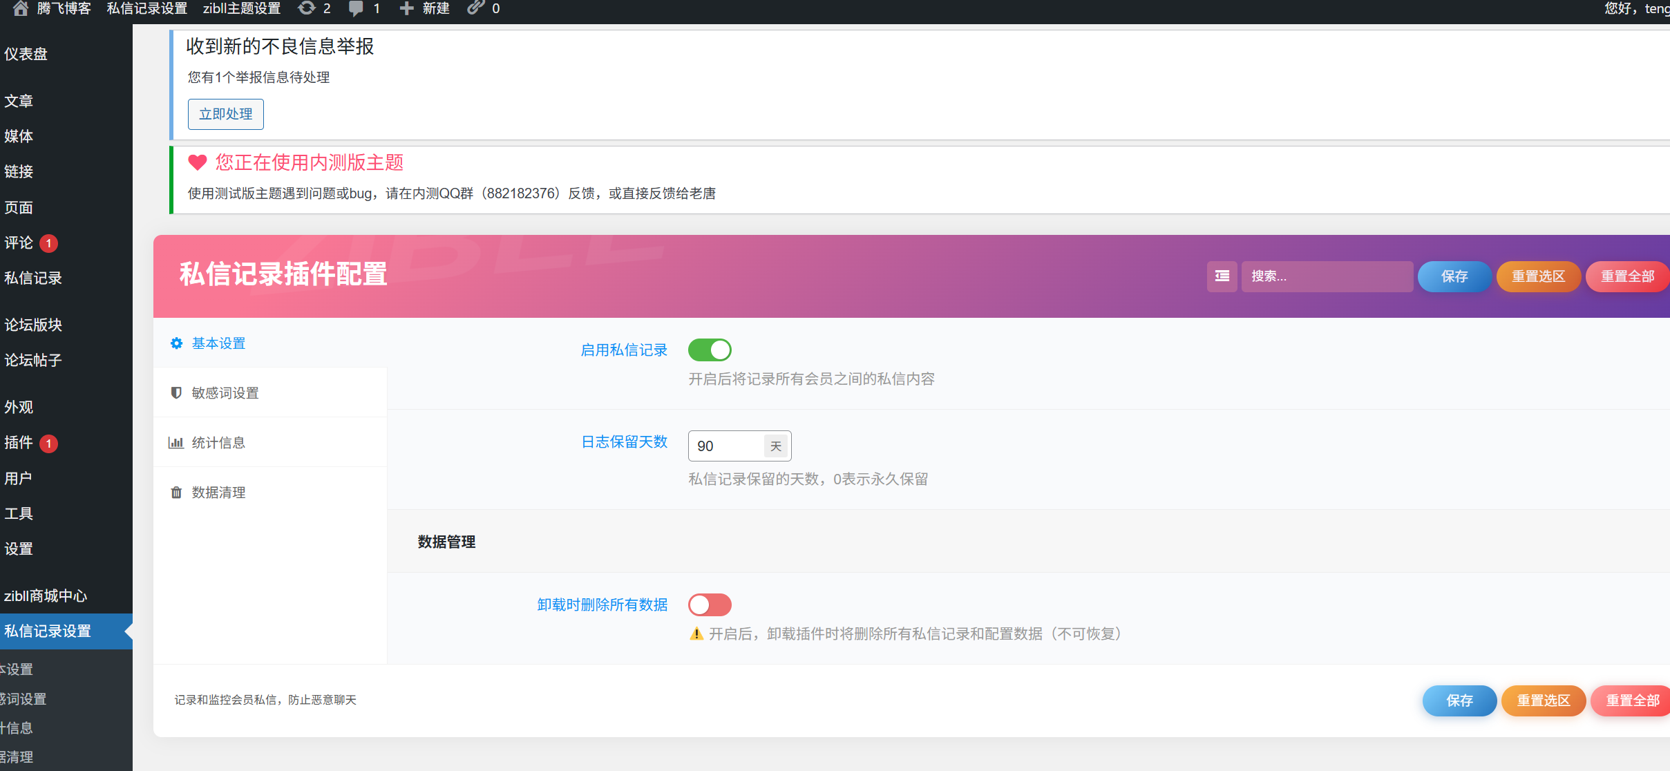Open comments via the speech bubble icon
The image size is (1670, 771).
click(357, 8)
